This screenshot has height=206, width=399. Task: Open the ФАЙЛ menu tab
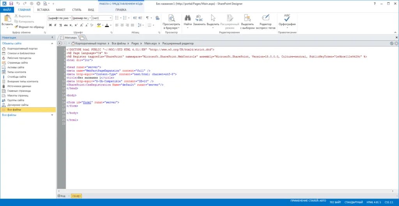coord(7,10)
